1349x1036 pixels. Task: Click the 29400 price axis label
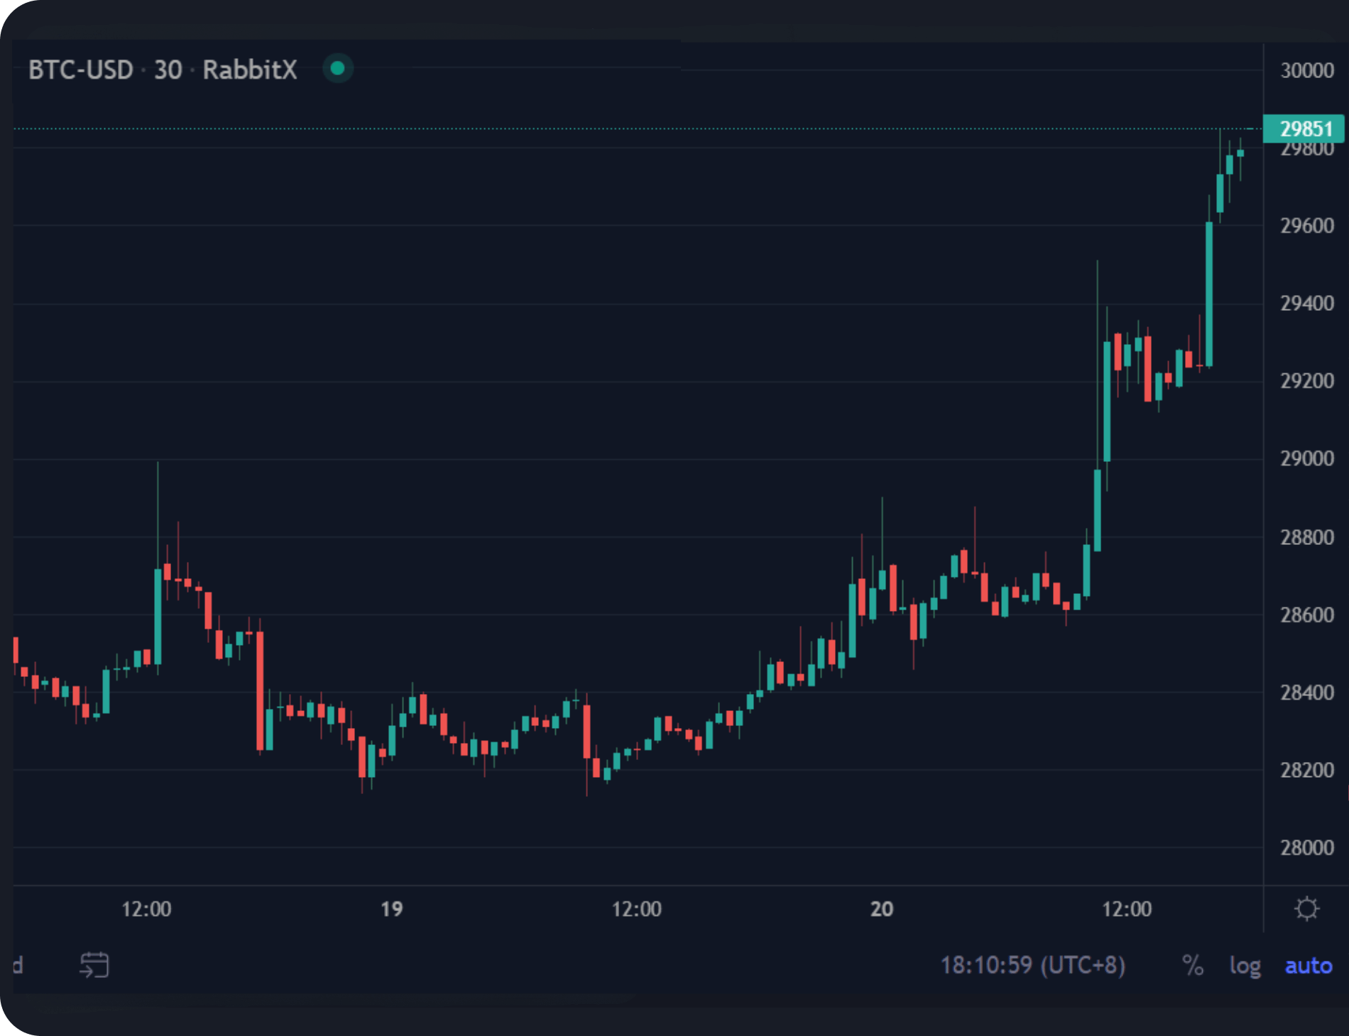click(1307, 304)
